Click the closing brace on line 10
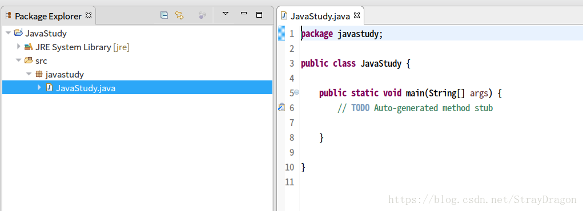Image resolution: width=583 pixels, height=211 pixels. point(303,168)
